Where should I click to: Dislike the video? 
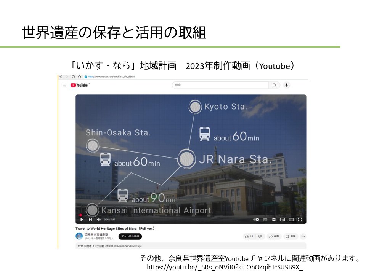[260, 236]
